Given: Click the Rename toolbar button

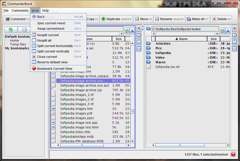Looking at the screenshot, I should [169, 19].
